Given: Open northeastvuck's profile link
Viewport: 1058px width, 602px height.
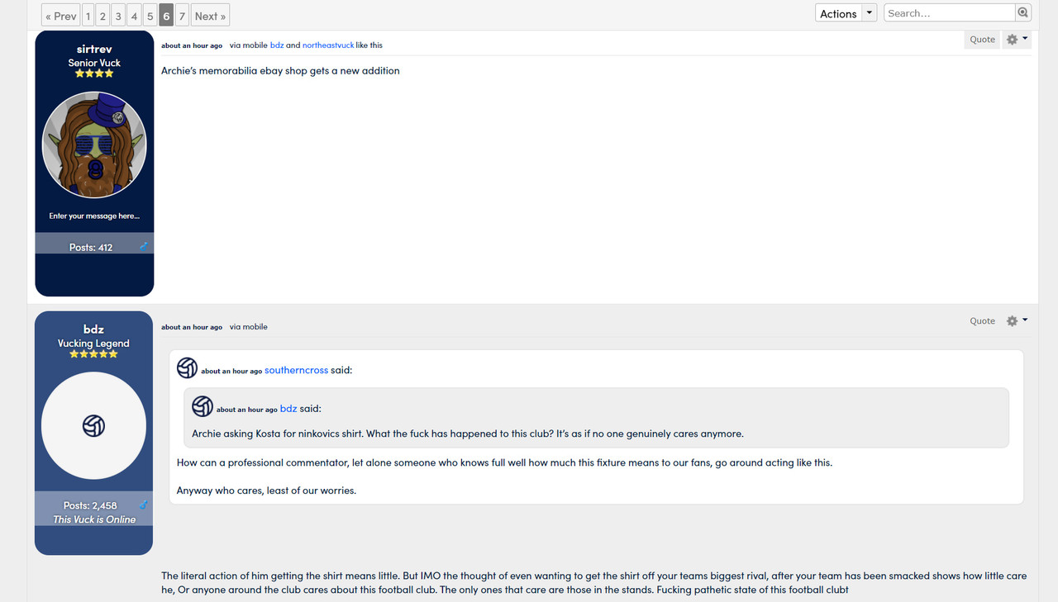Looking at the screenshot, I should [x=328, y=45].
